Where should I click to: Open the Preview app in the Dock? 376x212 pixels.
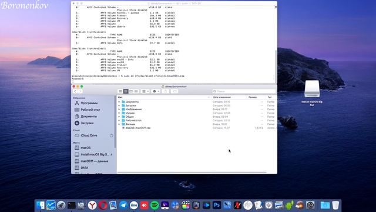[x=113, y=206]
